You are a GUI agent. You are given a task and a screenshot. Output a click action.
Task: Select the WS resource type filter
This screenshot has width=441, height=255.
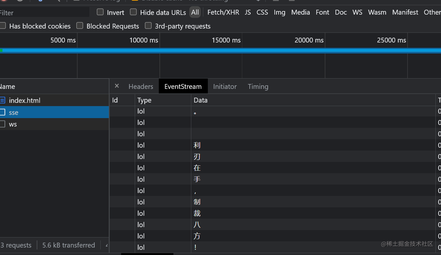pos(357,12)
